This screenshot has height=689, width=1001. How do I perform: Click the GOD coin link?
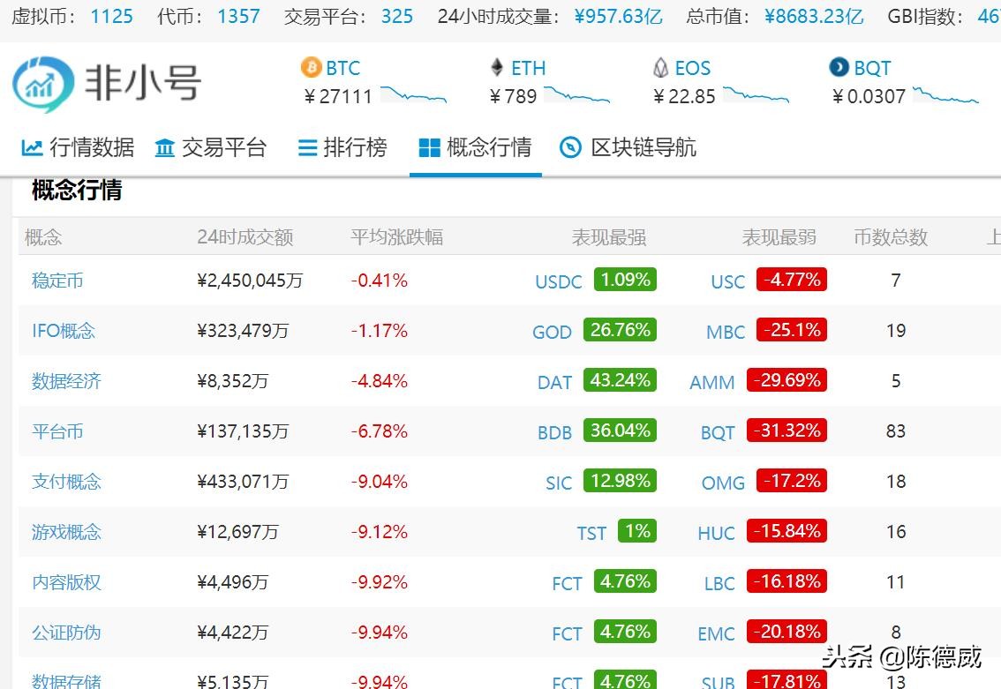pyautogui.click(x=552, y=333)
